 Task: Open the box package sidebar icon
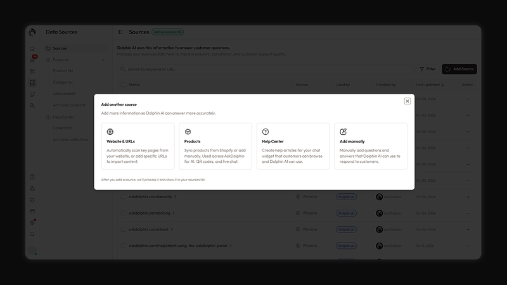coord(32,188)
